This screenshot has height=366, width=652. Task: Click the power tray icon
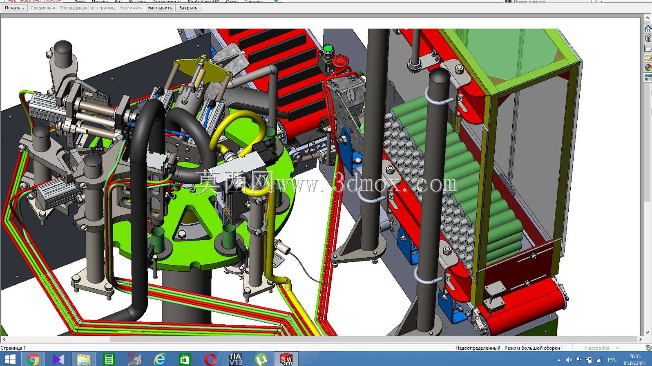[x=589, y=360]
